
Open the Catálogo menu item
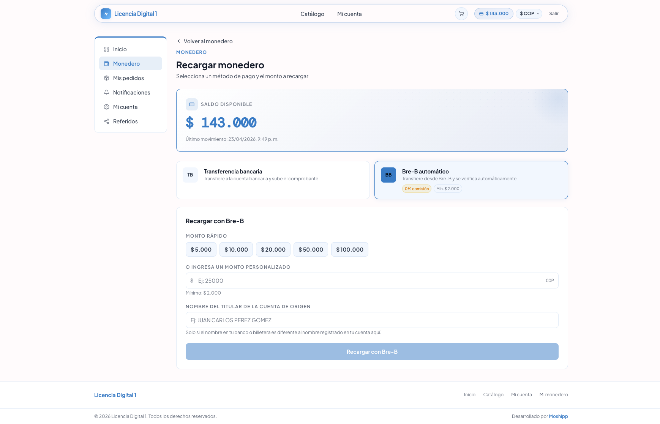(x=312, y=14)
